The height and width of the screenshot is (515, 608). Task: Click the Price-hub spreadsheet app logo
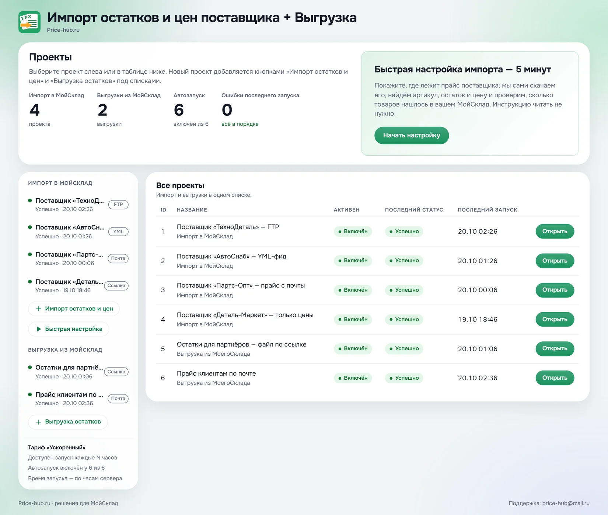point(29,22)
